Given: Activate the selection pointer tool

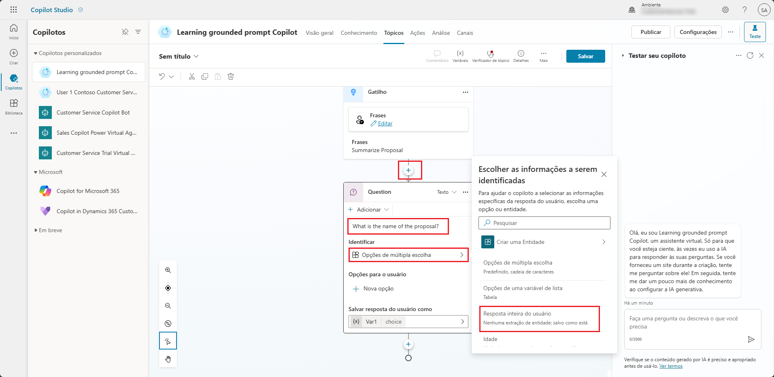Looking at the screenshot, I should [168, 341].
